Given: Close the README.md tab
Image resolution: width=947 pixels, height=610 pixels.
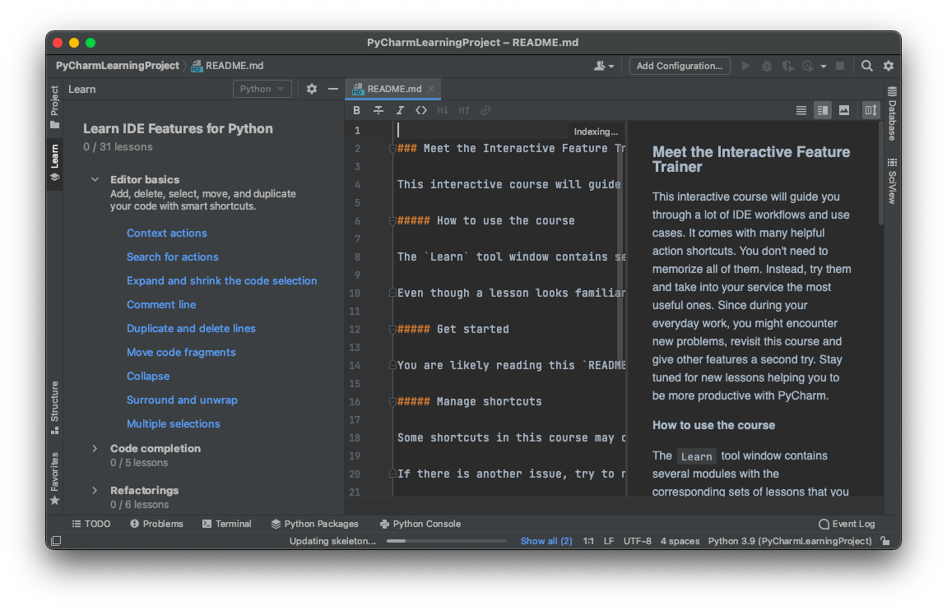Looking at the screenshot, I should [431, 89].
